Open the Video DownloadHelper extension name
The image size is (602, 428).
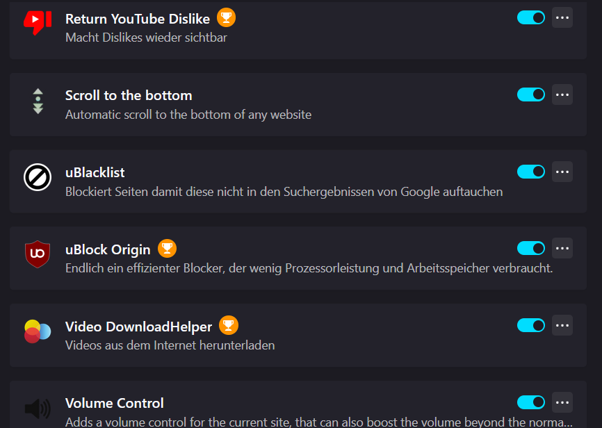[x=138, y=327]
